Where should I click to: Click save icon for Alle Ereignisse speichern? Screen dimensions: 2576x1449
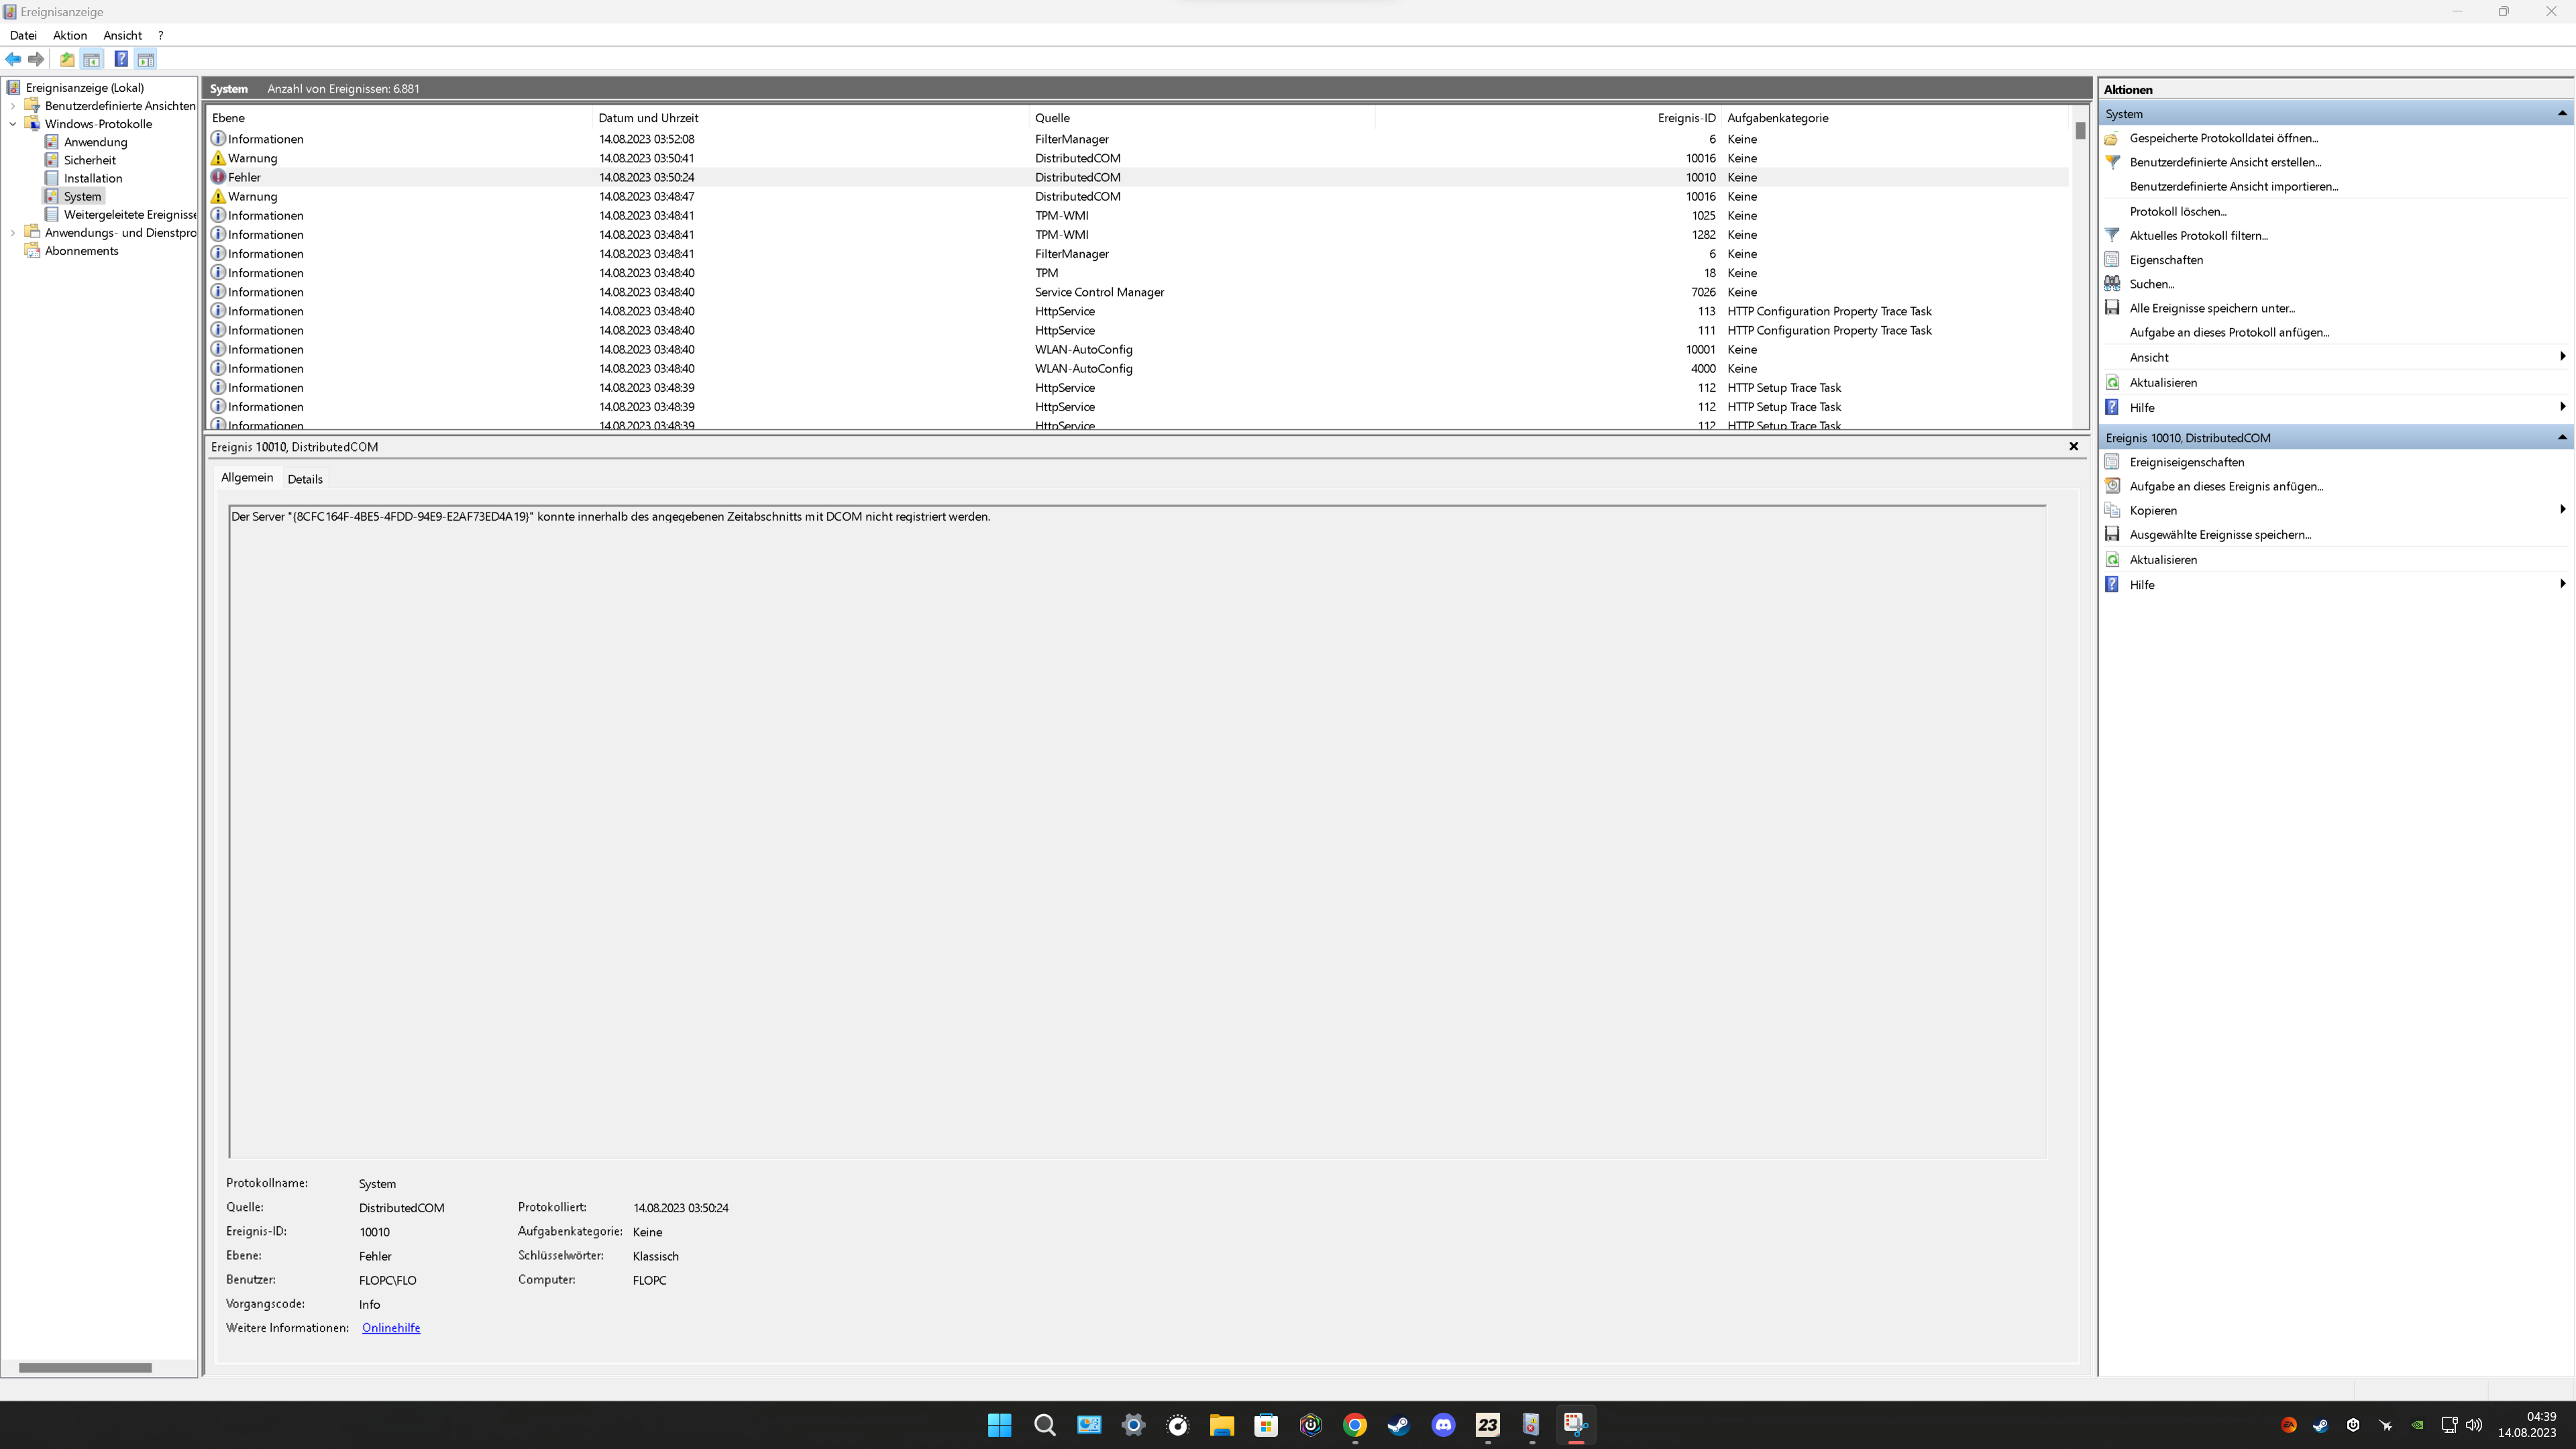coord(2112,308)
